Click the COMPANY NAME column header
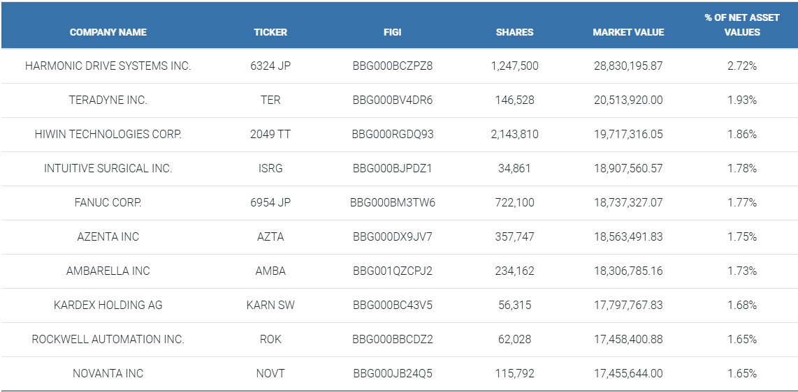Viewport: 798px width, 392px height. click(x=108, y=32)
